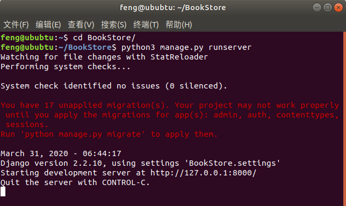Click the Django version 2.2.10 line
The image size is (346, 206).
[140, 163]
